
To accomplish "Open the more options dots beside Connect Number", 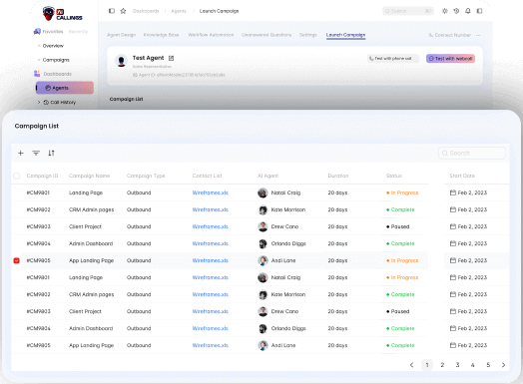I will coord(478,35).
